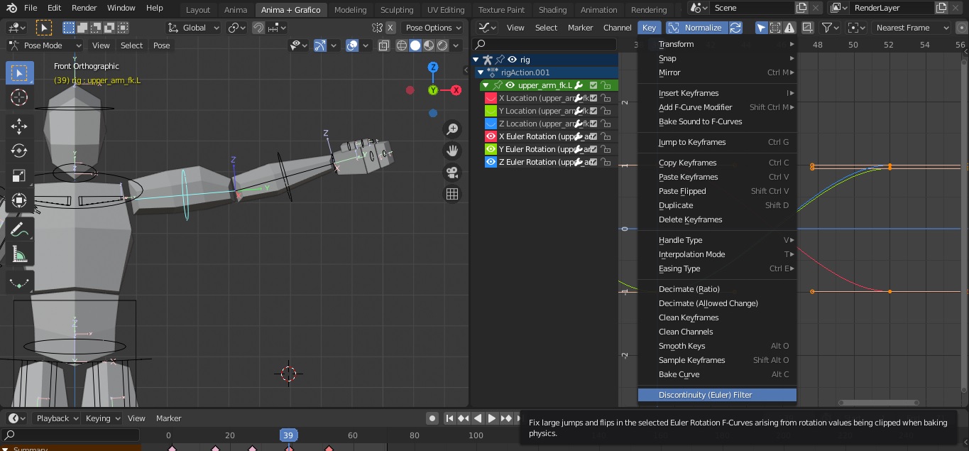The image size is (969, 451).
Task: Click the pin icon beside rig
Action: 500,60
